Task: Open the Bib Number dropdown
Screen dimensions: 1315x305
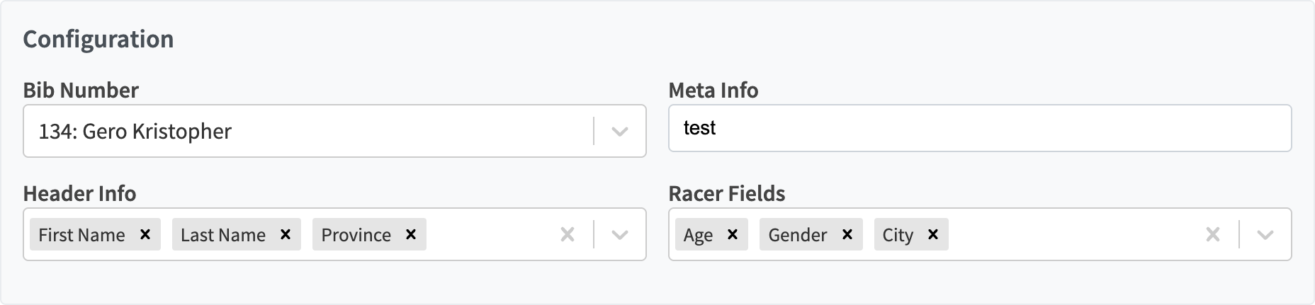Action: click(x=620, y=132)
